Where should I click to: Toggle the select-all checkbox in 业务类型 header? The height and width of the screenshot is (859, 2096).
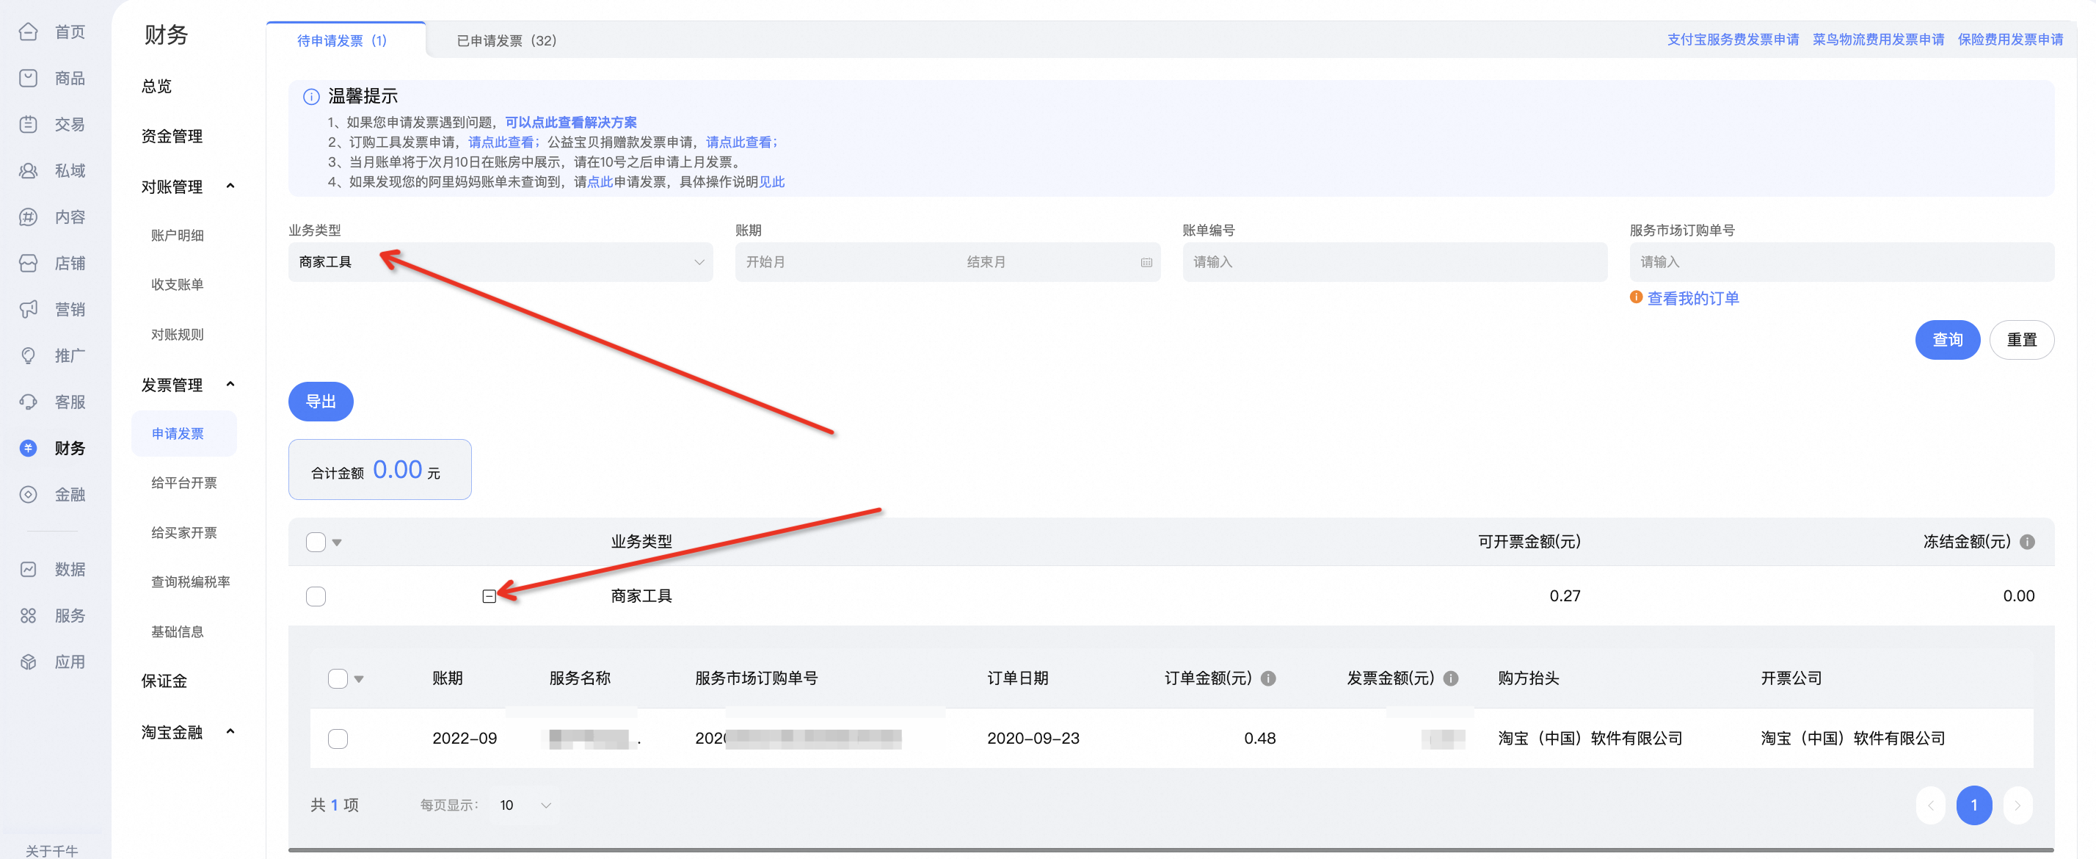tap(316, 543)
